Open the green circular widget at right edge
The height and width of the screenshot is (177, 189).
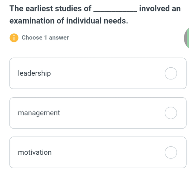tap(186, 38)
